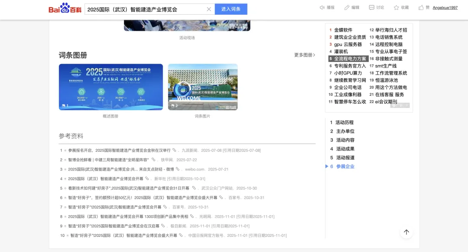The height and width of the screenshot is (252, 468).
Task: Click link icon after reference 6 title
Action: pyautogui.click(x=221, y=197)
